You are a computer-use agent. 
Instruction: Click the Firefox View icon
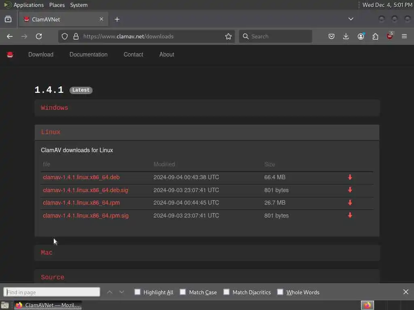[x=8, y=19]
